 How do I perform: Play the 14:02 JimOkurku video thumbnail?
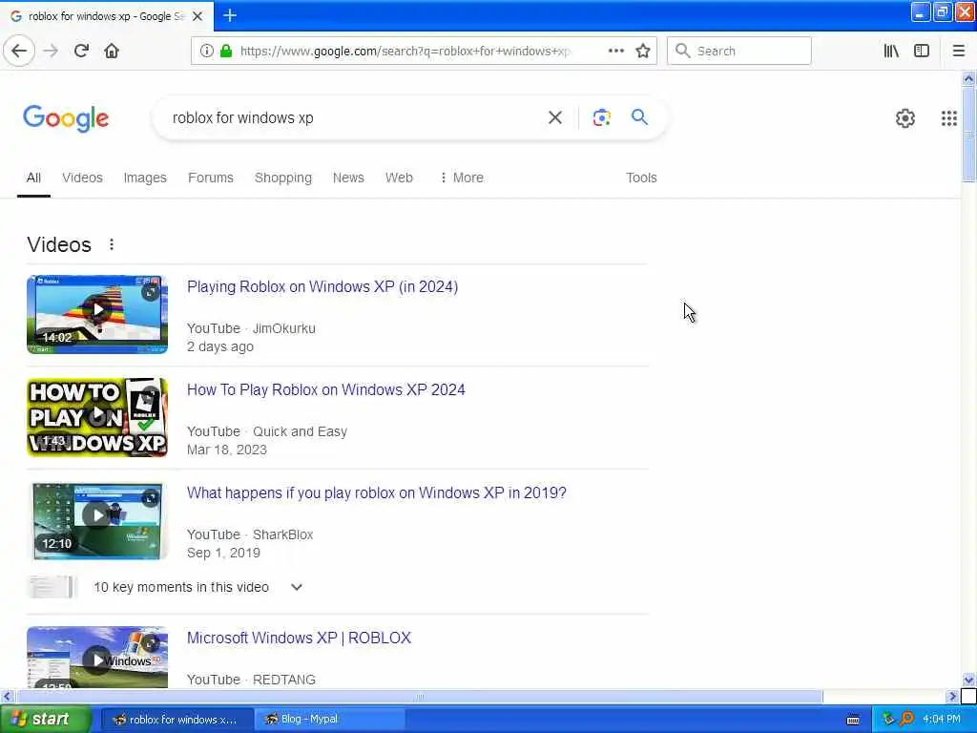click(x=97, y=314)
